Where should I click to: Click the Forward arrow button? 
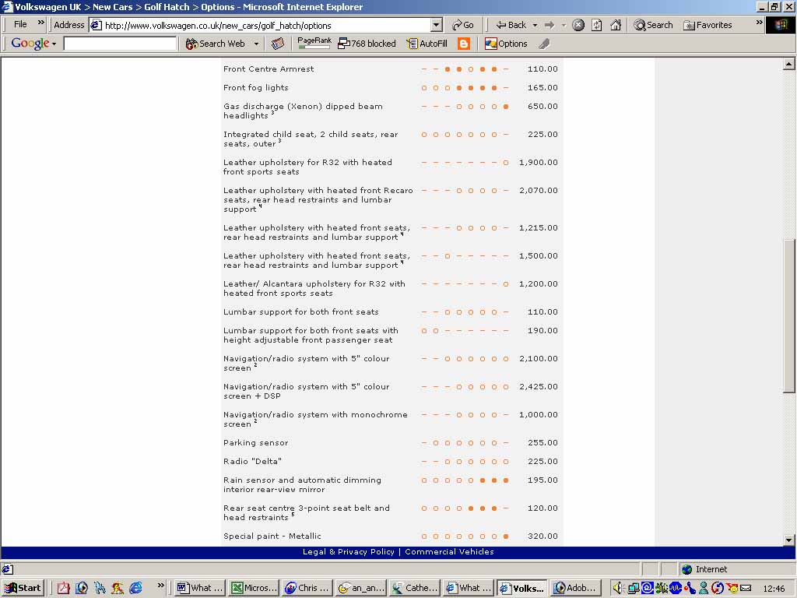549,25
